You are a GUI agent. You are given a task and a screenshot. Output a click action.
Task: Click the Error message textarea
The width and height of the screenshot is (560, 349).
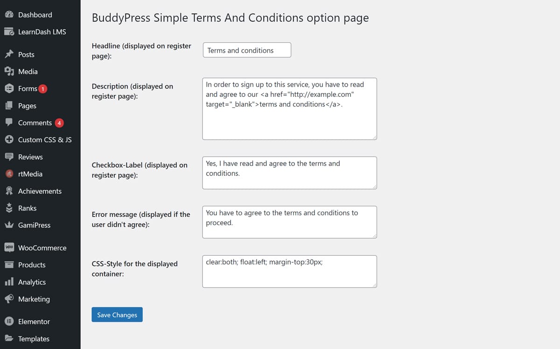point(289,222)
